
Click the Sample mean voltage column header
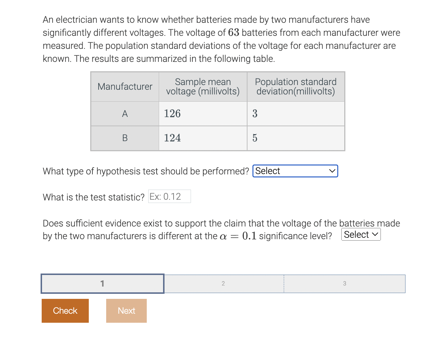[203, 86]
